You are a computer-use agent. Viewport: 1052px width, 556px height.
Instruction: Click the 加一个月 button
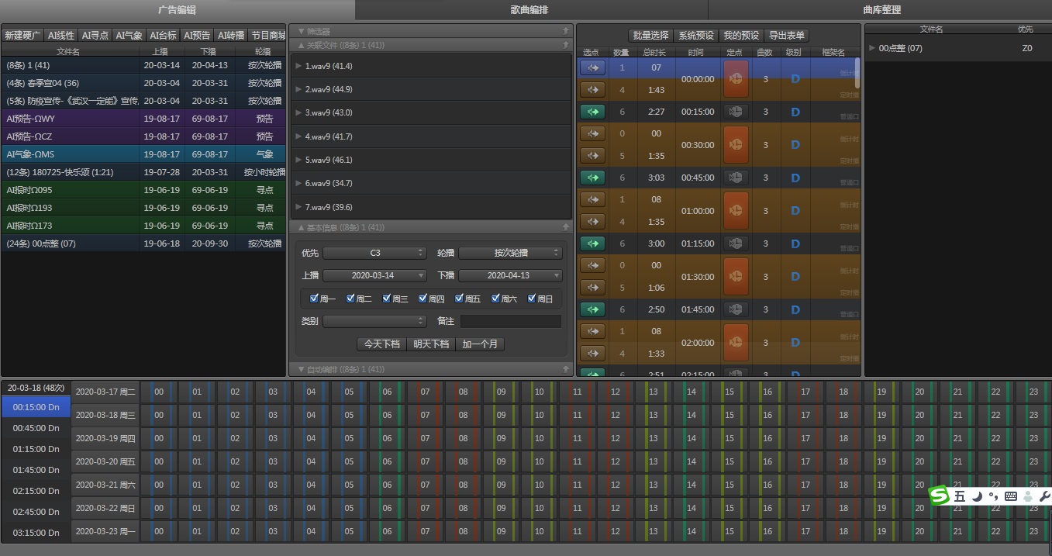tap(480, 344)
